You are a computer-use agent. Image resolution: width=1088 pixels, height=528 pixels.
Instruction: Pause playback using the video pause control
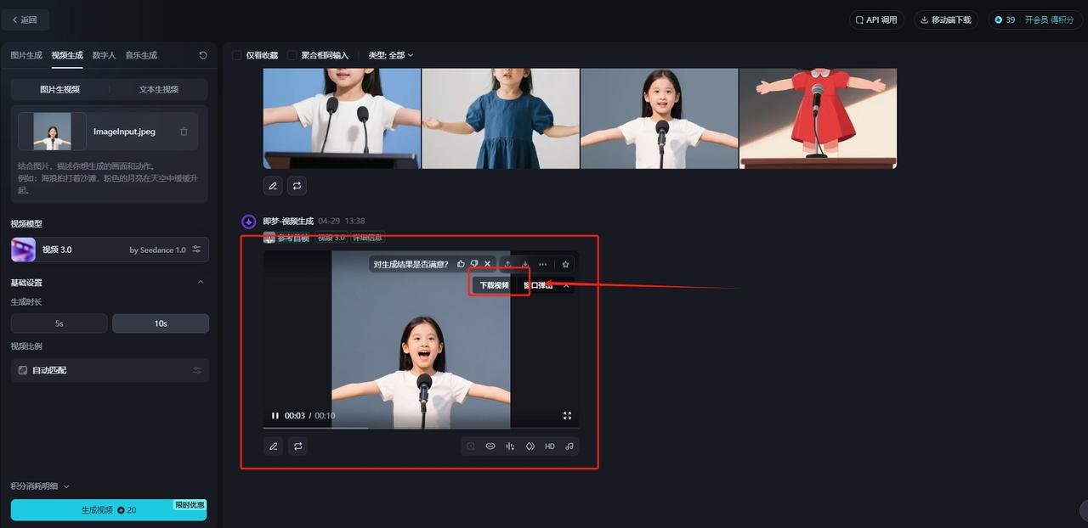275,415
